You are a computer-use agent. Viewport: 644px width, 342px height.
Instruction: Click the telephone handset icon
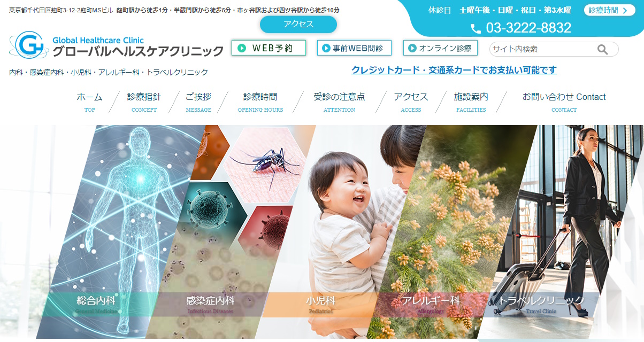(476, 28)
